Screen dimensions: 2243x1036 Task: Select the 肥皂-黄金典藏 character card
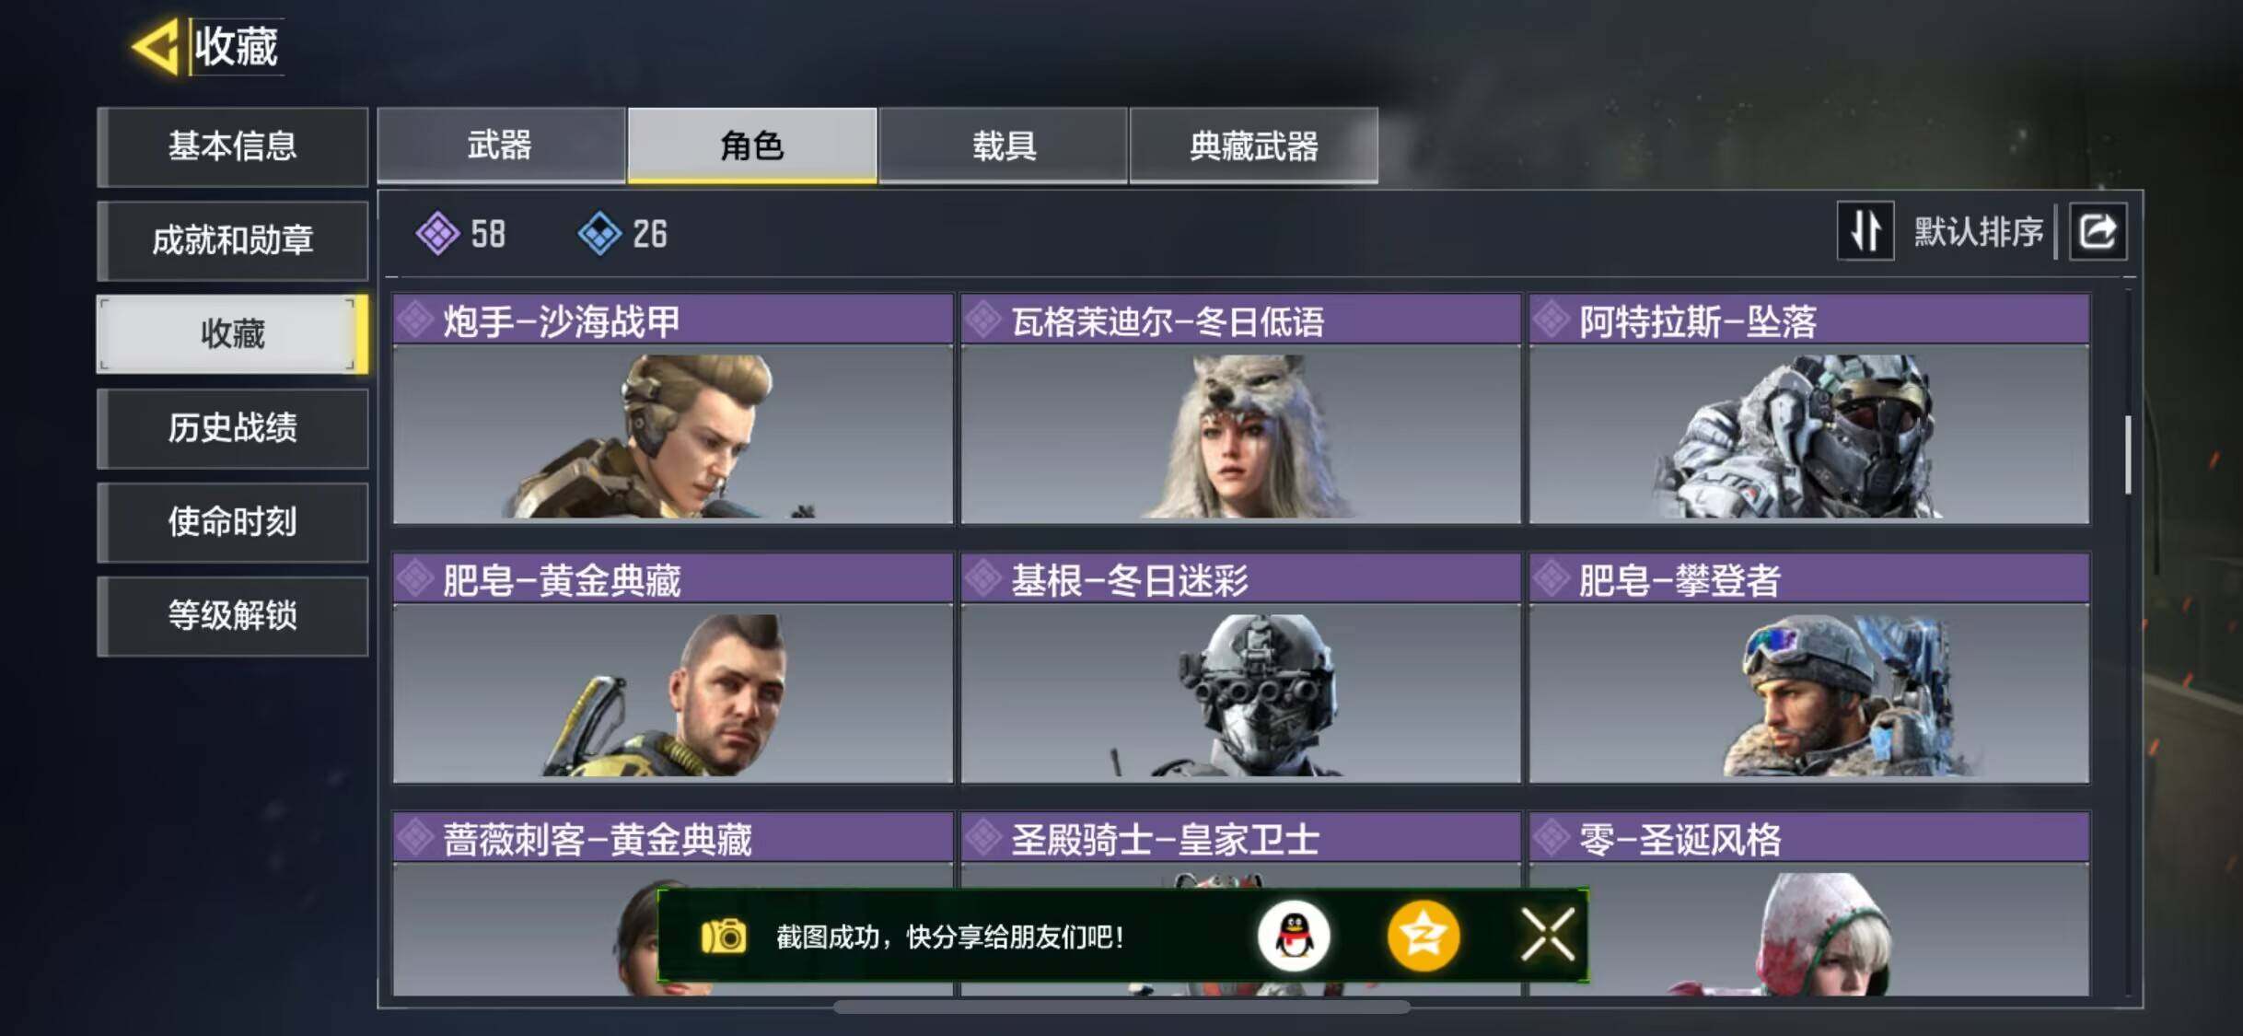tap(673, 669)
